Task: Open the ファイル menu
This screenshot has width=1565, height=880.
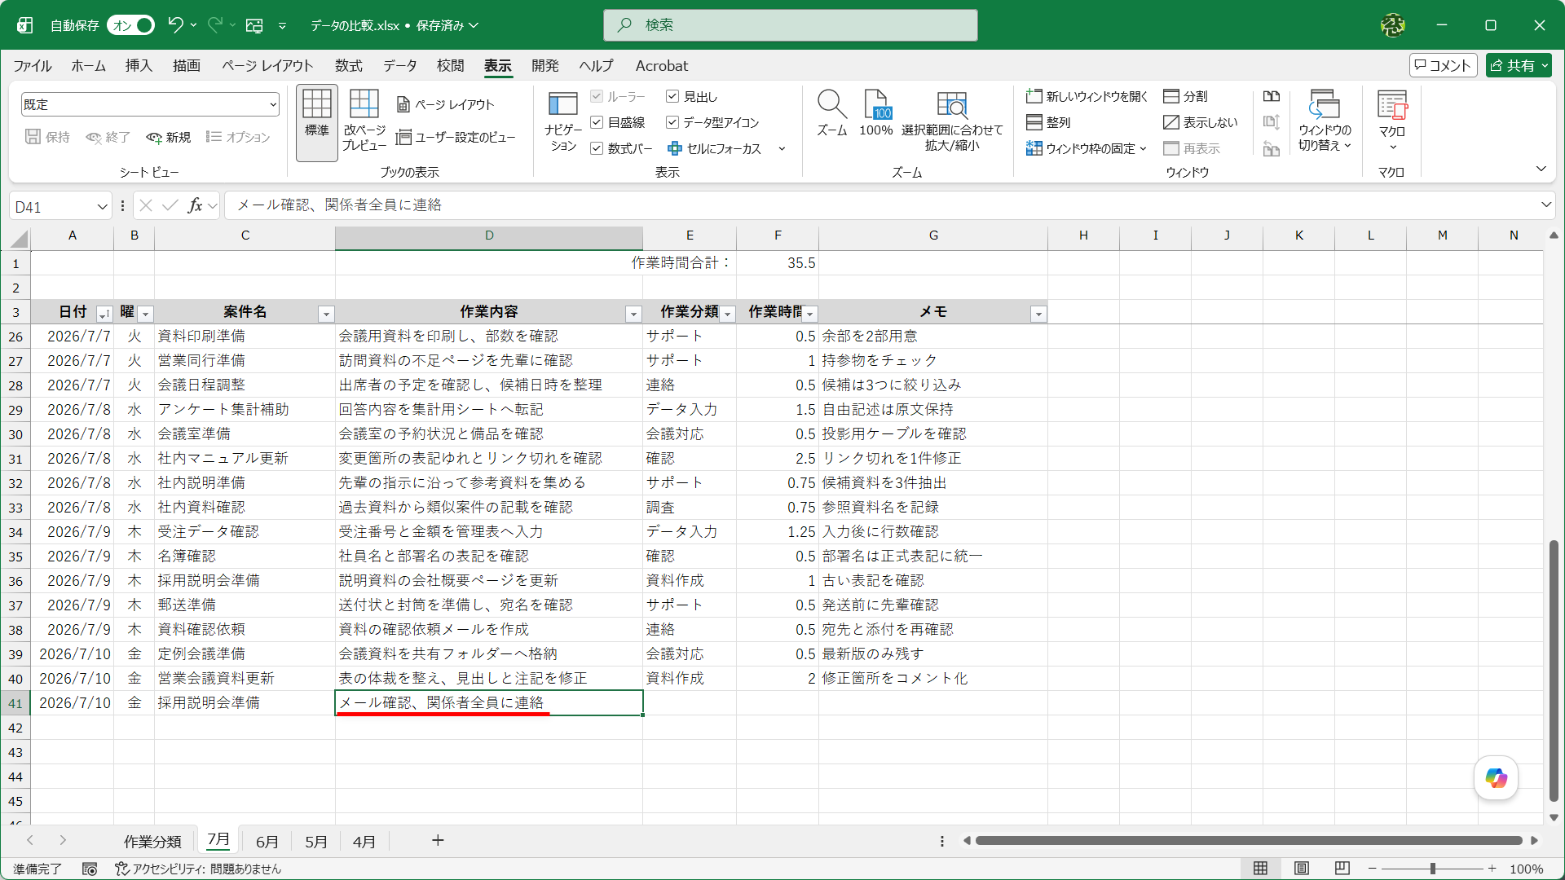Action: [33, 66]
